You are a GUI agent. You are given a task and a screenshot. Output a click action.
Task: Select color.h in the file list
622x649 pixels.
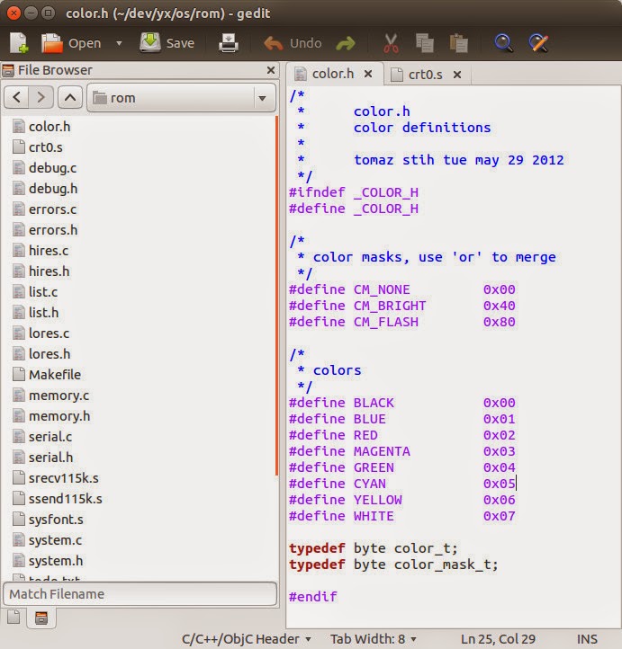tap(41, 126)
